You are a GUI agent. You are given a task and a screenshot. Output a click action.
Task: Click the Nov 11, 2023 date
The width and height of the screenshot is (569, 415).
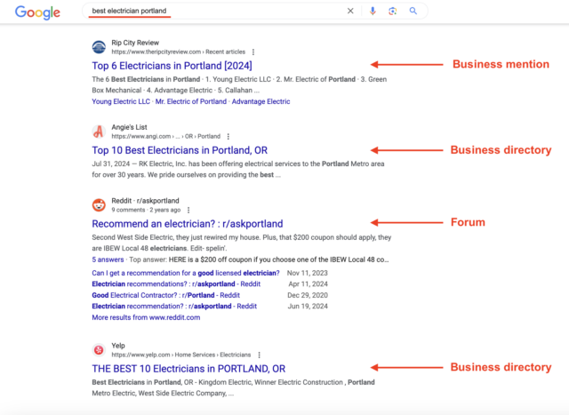(x=308, y=273)
